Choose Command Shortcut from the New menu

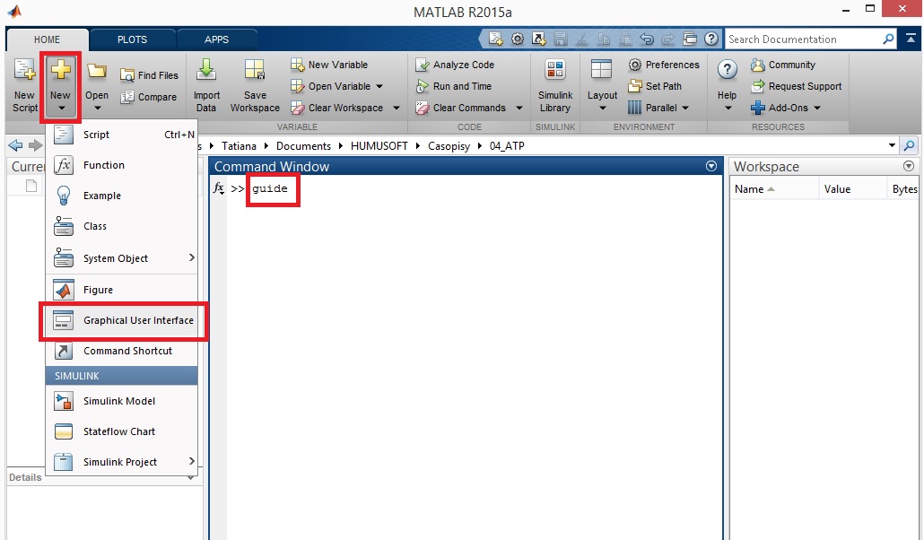122,351
